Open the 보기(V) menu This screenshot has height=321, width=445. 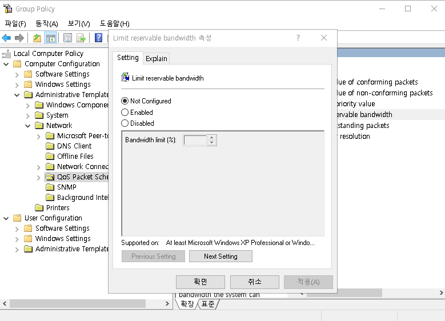pyautogui.click(x=79, y=23)
